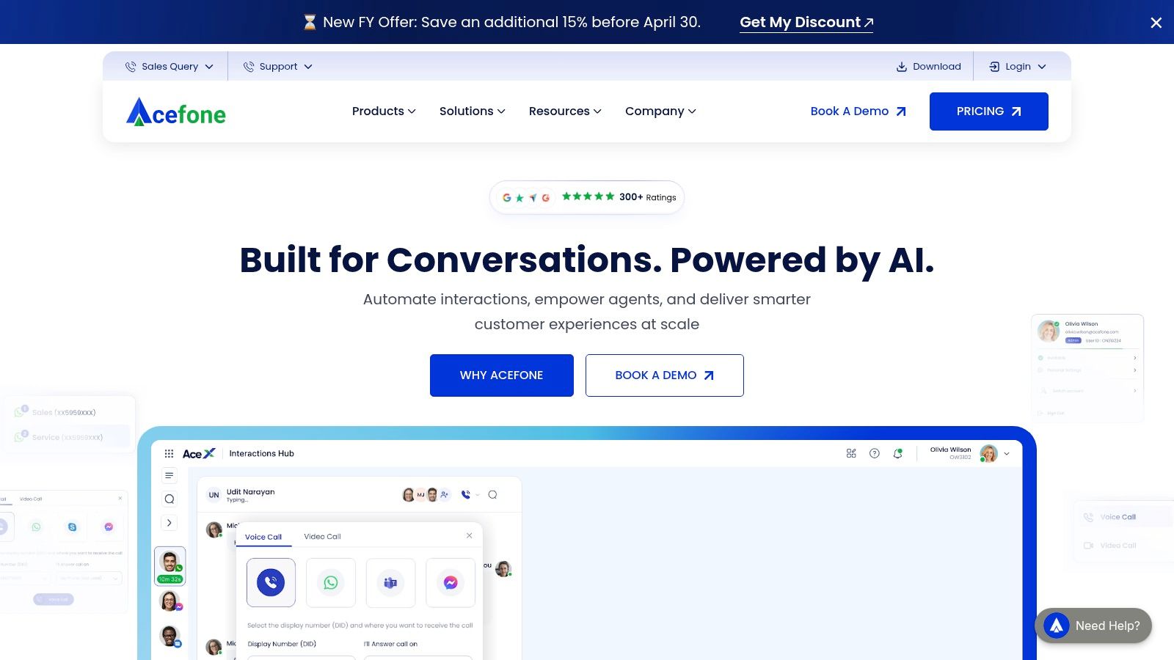Screen dimensions: 1174x660
Task: Click Book A Demo in the navbar
Action: [x=858, y=111]
